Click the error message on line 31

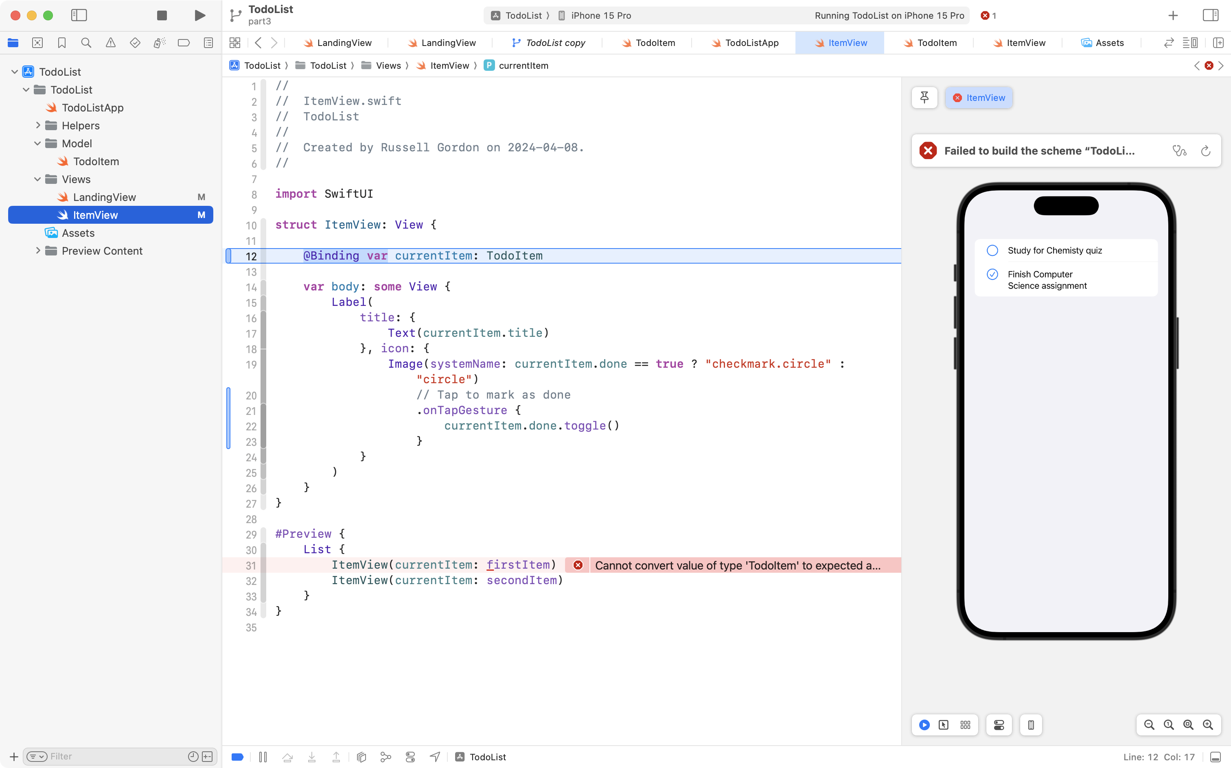tap(737, 565)
